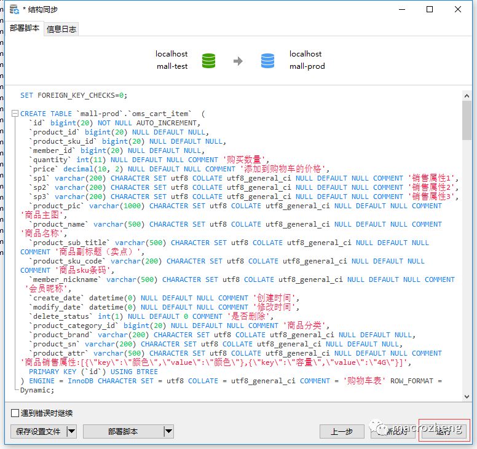Screen dimensions: 477x449
Task: Collapse the CREATE TABLE code block
Action: [15, 114]
